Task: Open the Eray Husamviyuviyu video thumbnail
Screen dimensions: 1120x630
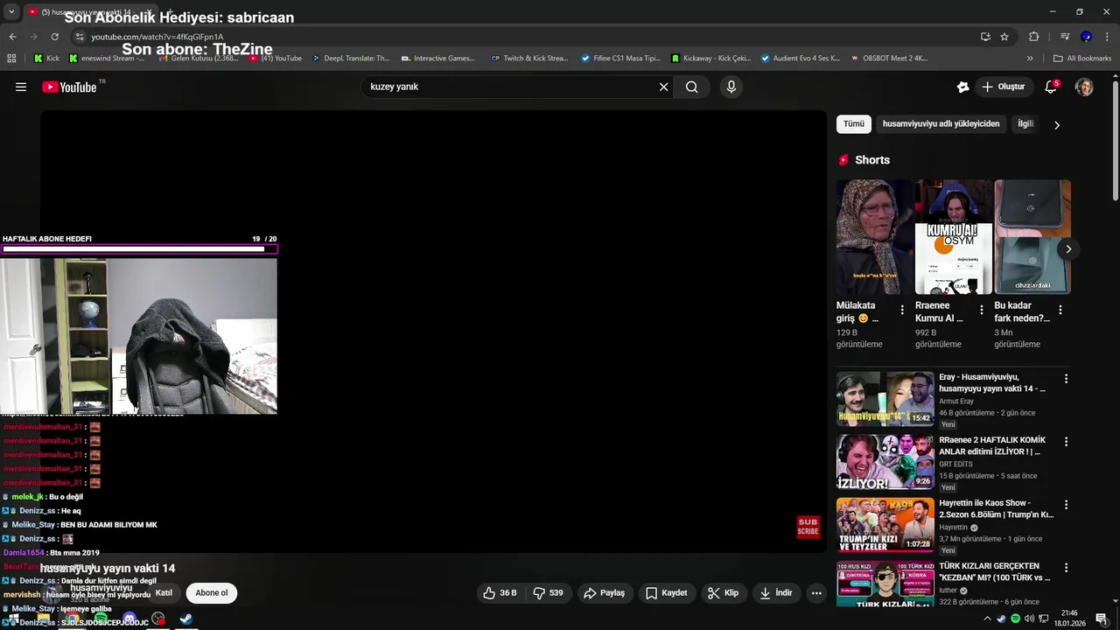Action: 885,399
